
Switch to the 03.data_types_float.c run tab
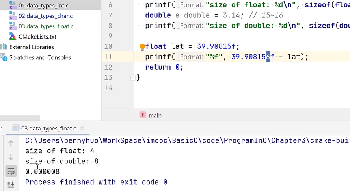click(x=48, y=128)
